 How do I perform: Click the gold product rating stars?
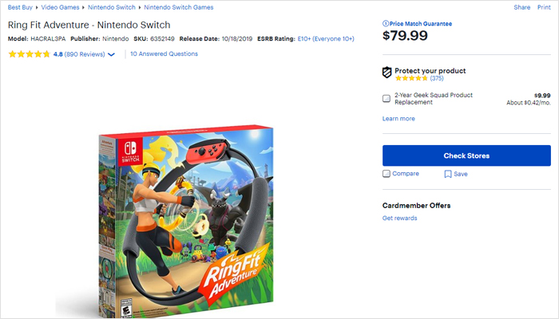click(30, 54)
